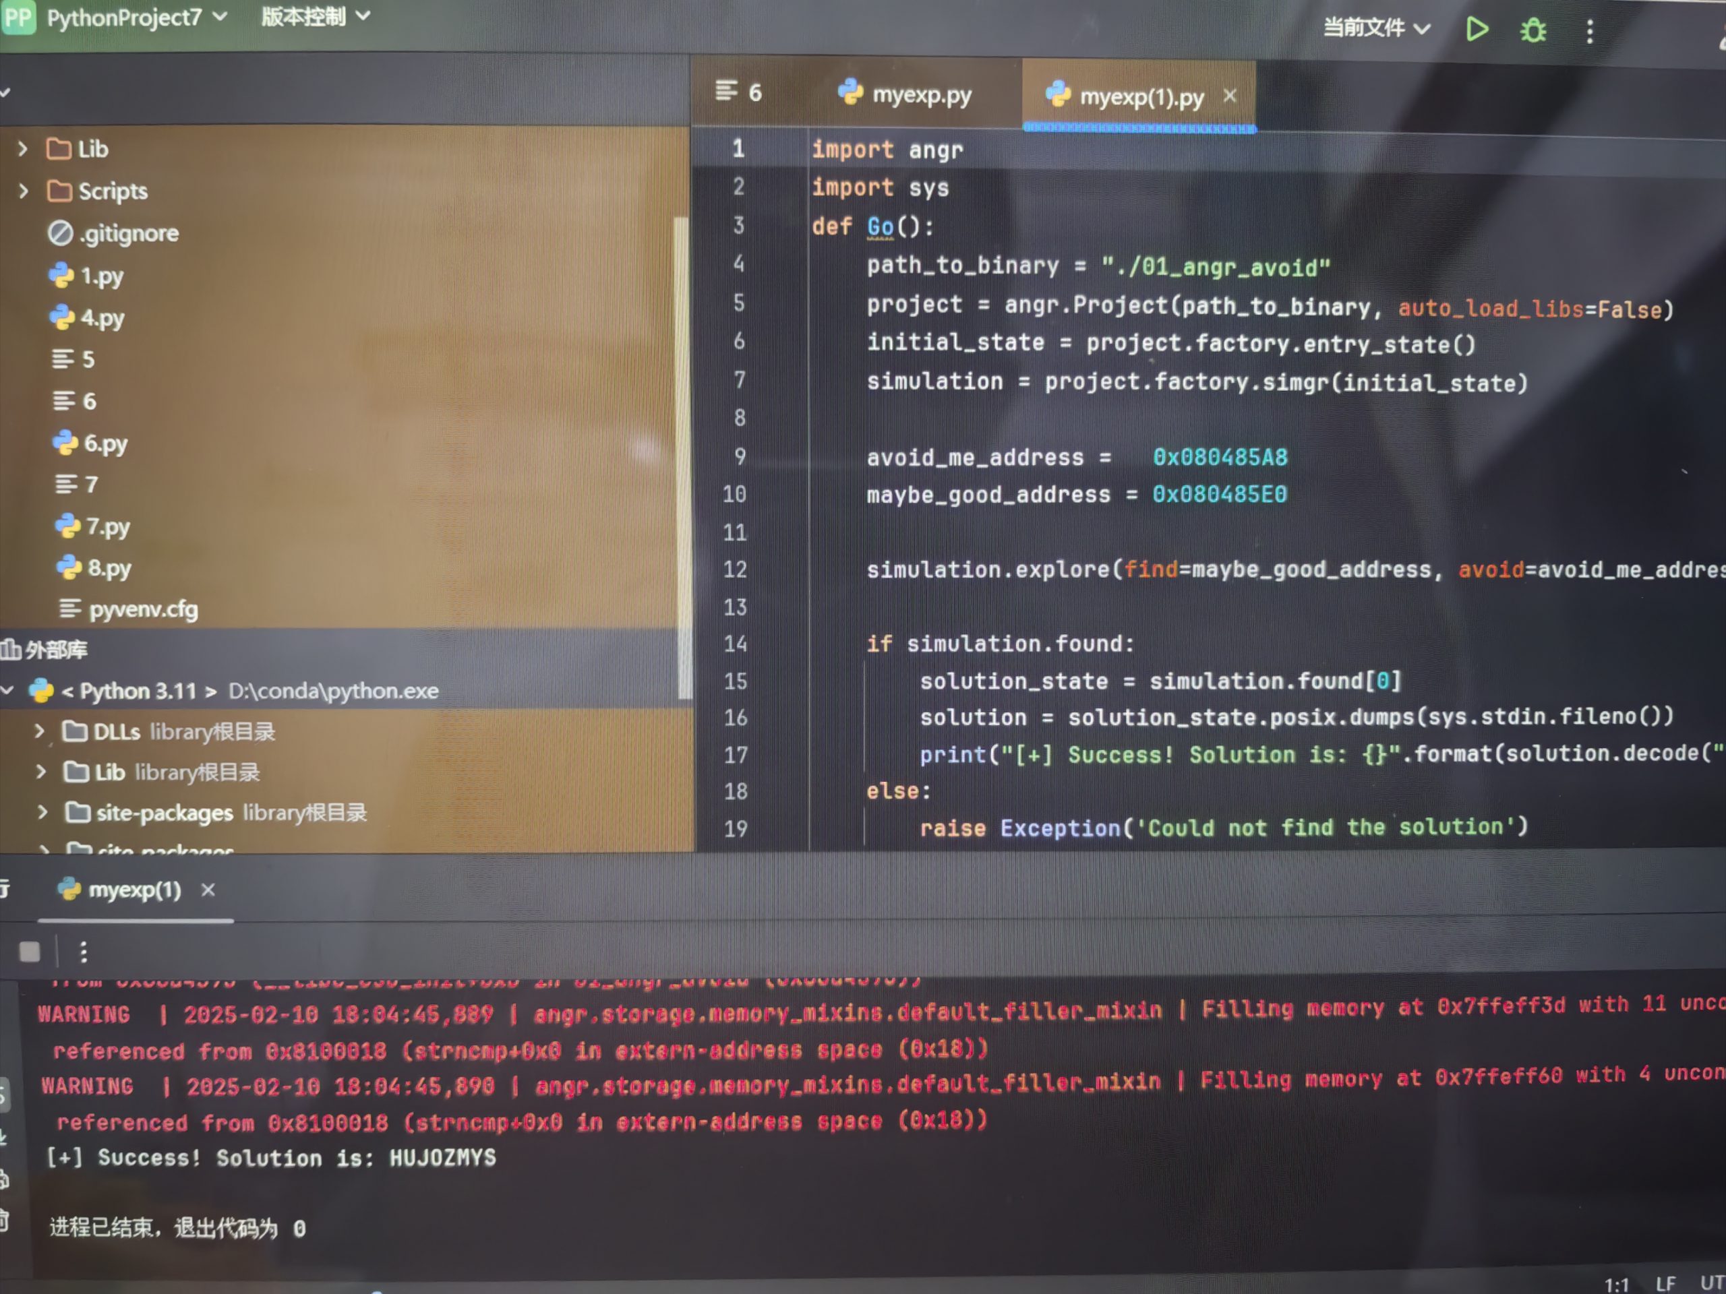Image resolution: width=1726 pixels, height=1294 pixels.
Task: Expand the Lib folder in the project tree
Action: click(x=23, y=148)
